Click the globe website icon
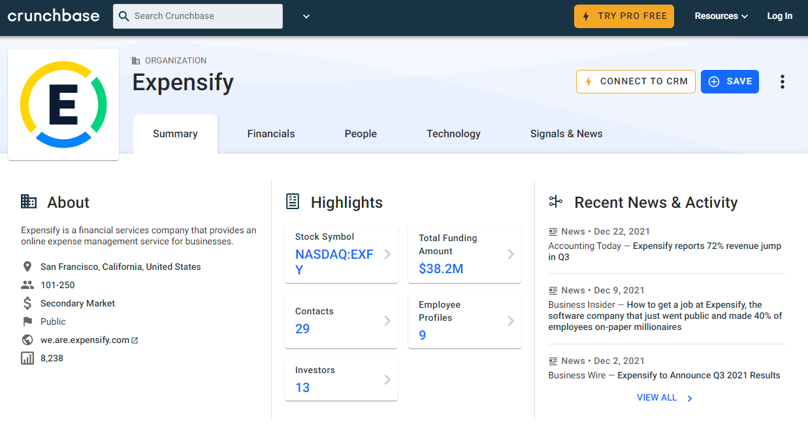Screen dimensions: 808x428 27,340
